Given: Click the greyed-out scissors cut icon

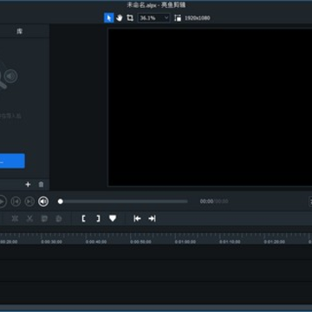Looking at the screenshot, I should (x=29, y=218).
